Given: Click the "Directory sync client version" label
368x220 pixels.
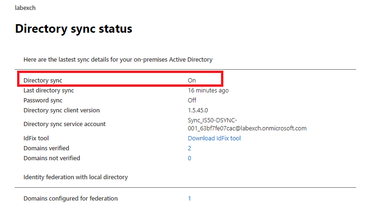Looking at the screenshot, I should [x=62, y=110].
